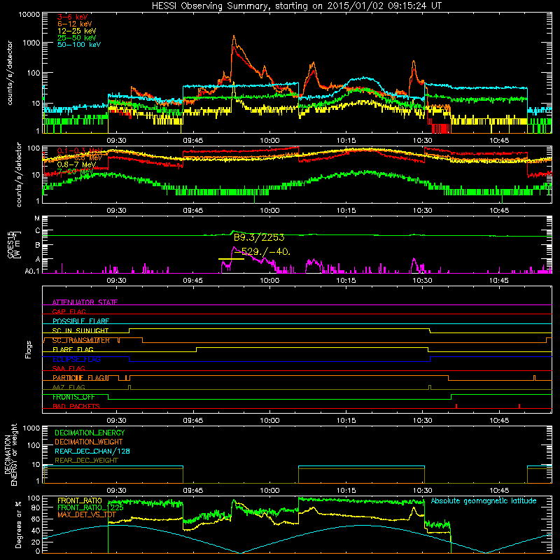
Task: Click the SAA_FLAG label
Action: (x=69, y=369)
